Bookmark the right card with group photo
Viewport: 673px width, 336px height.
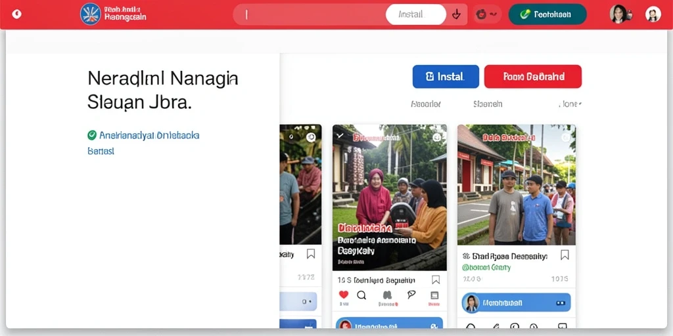(x=565, y=255)
